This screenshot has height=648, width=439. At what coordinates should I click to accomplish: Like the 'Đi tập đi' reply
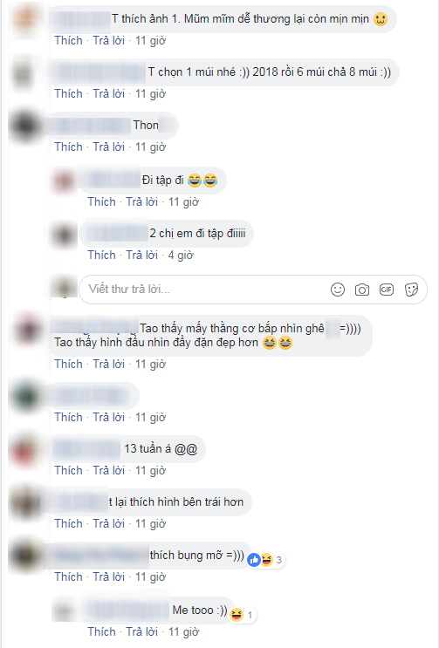(x=102, y=202)
